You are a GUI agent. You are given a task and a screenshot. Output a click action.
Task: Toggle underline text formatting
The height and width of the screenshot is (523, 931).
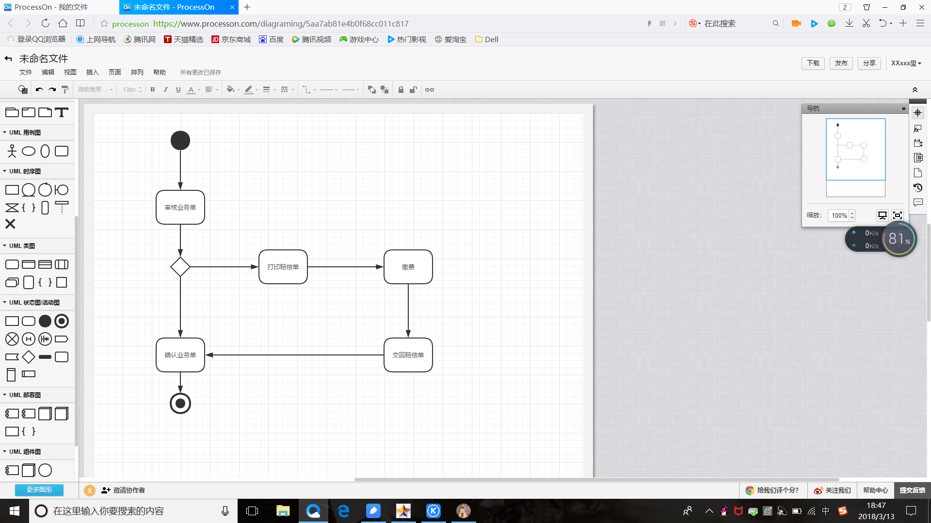178,90
